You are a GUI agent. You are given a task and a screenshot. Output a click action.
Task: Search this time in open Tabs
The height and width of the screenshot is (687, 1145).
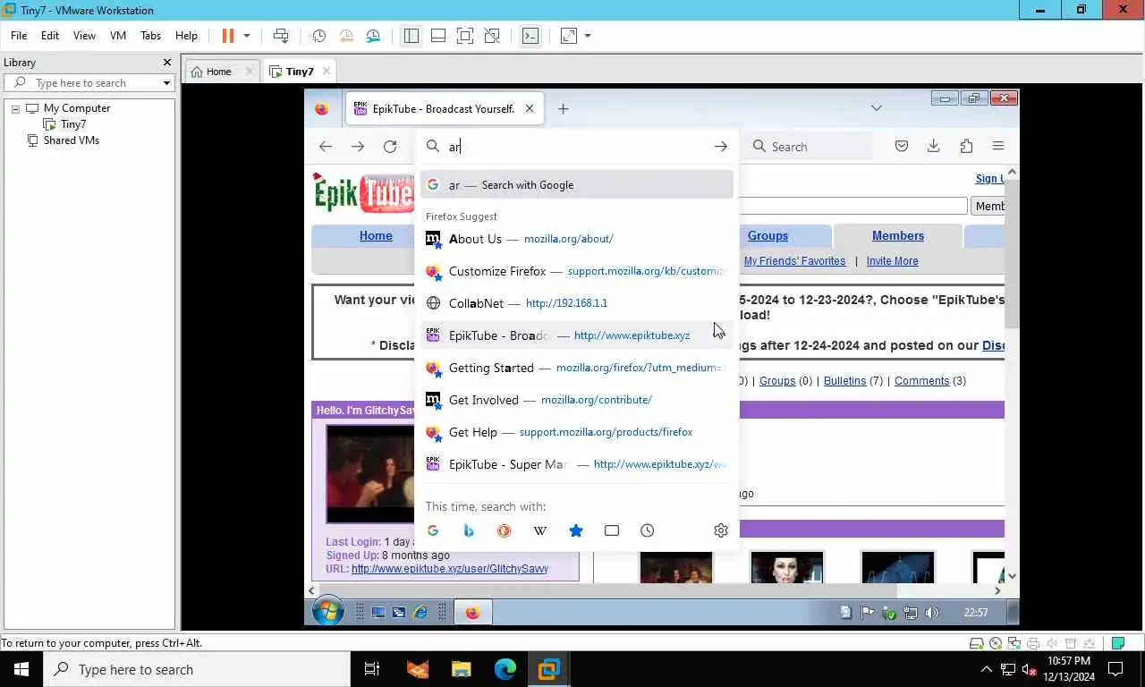(x=612, y=530)
